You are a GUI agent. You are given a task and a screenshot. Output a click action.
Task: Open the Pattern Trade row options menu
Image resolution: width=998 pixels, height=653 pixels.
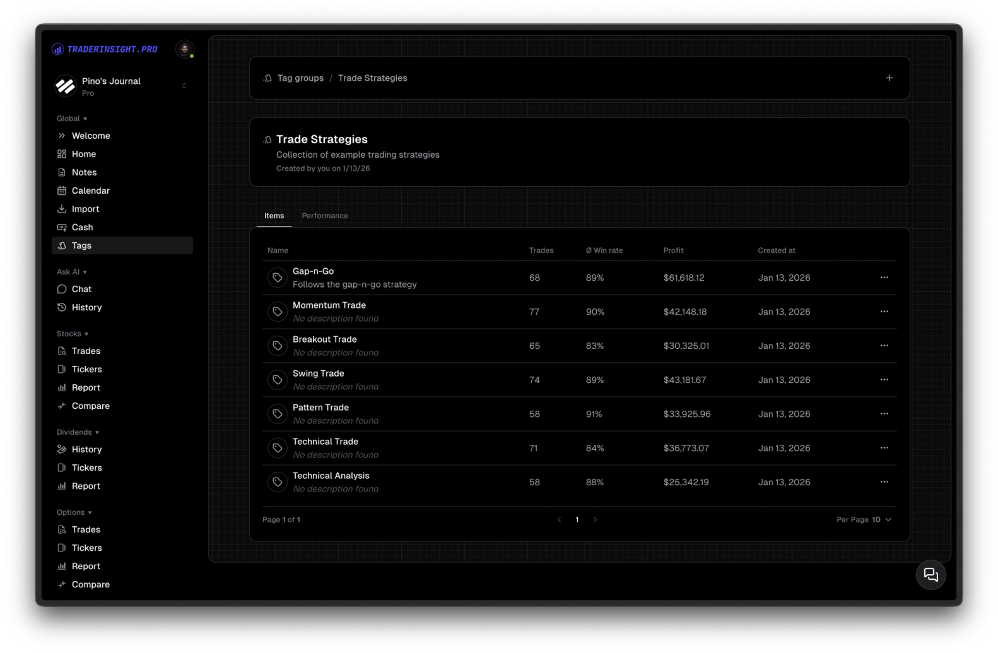click(x=884, y=414)
